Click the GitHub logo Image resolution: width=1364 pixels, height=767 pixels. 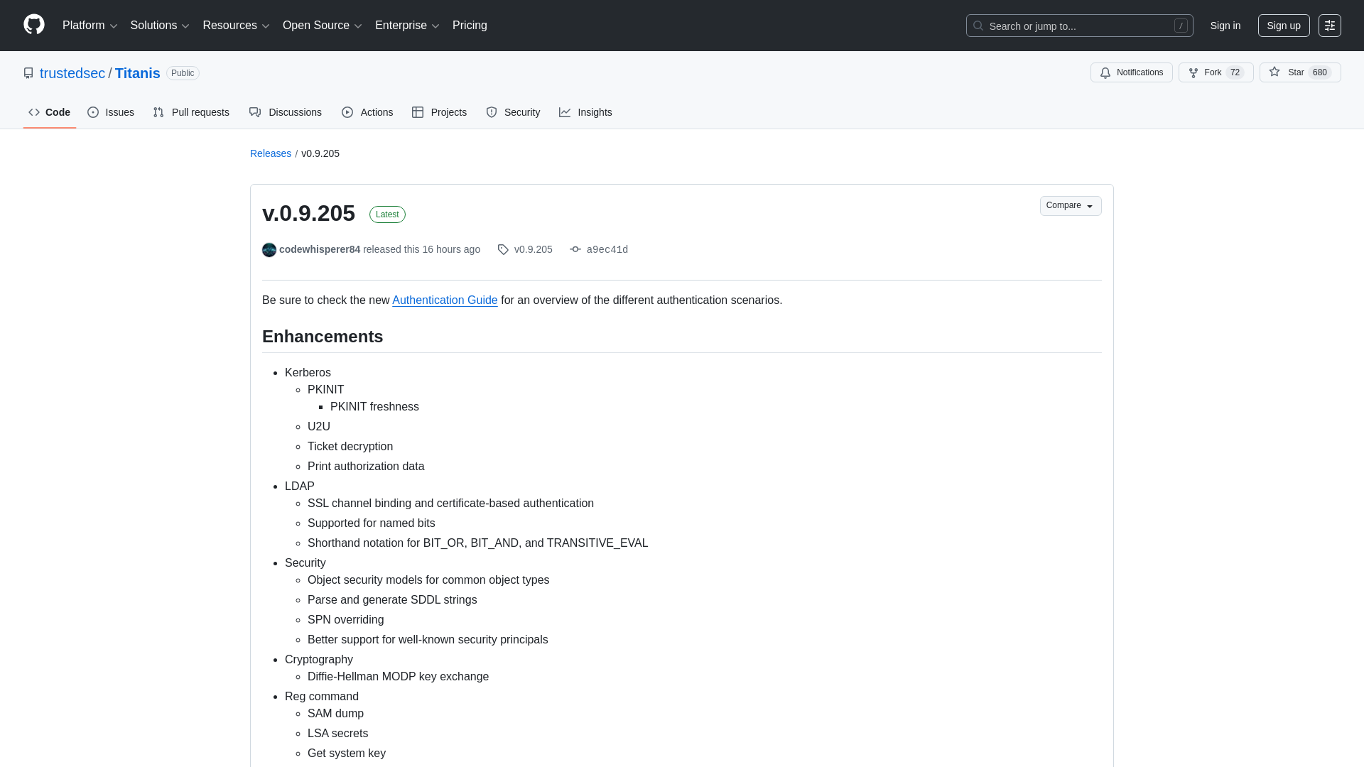pos(33,26)
